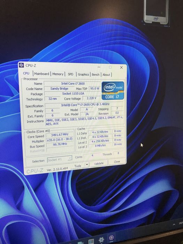Screen dimensions: 183x244
Task: Click the Core Voltage value 2.220 V
Action: 91,98
